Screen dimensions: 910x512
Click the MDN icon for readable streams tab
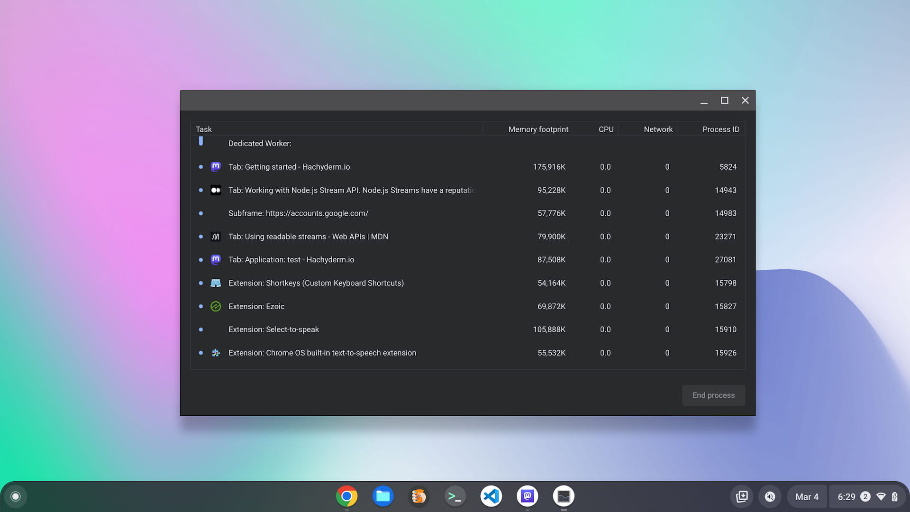(x=216, y=236)
